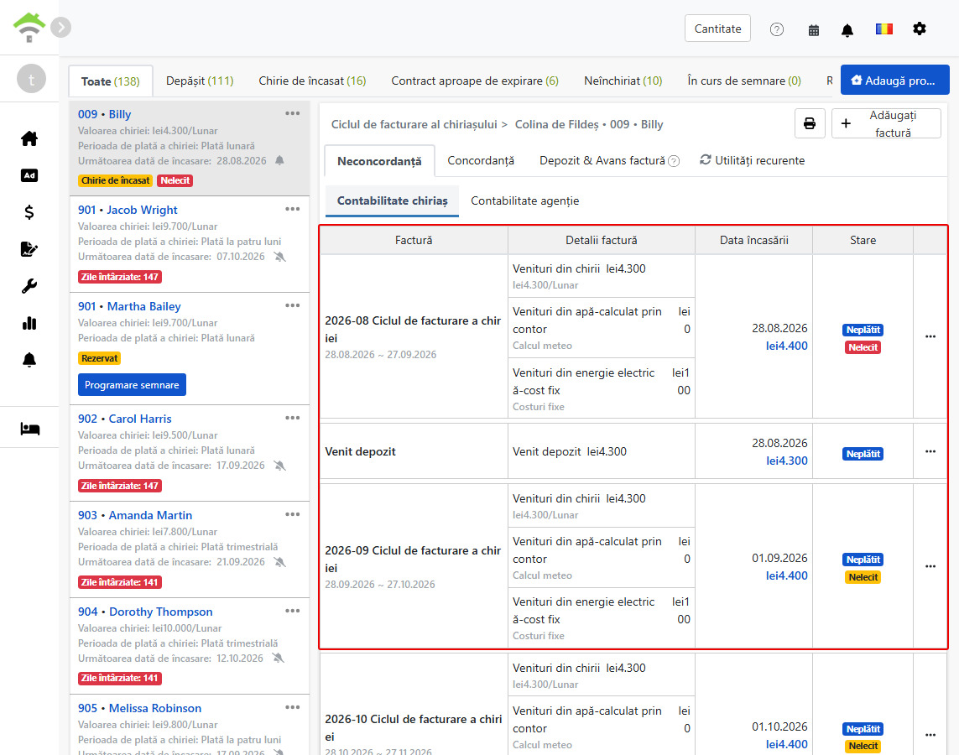Image resolution: width=959 pixels, height=755 pixels.
Task: Open tenant link 901 • Jacob Wright
Action: [128, 210]
